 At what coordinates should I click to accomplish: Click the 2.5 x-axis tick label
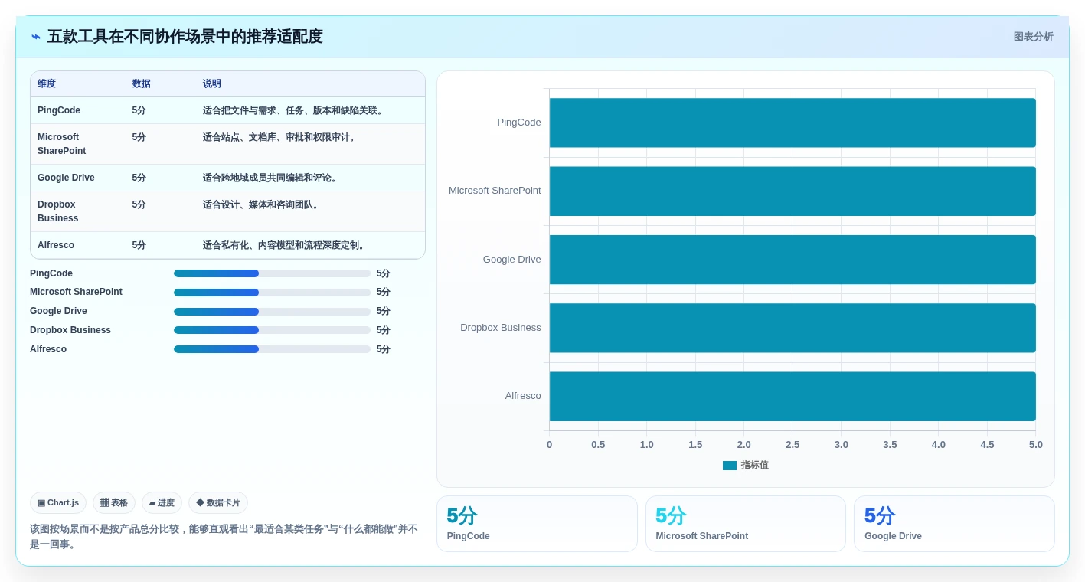tap(793, 445)
